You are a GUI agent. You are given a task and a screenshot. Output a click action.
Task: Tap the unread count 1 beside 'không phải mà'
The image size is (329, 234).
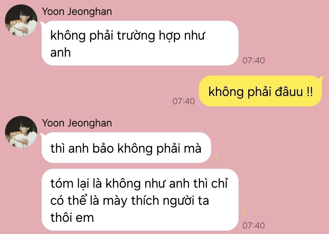pyautogui.click(x=218, y=158)
